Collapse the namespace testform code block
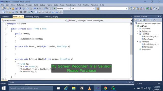Image resolution: width=163 pixels, height=91 pixels. pos(6,24)
